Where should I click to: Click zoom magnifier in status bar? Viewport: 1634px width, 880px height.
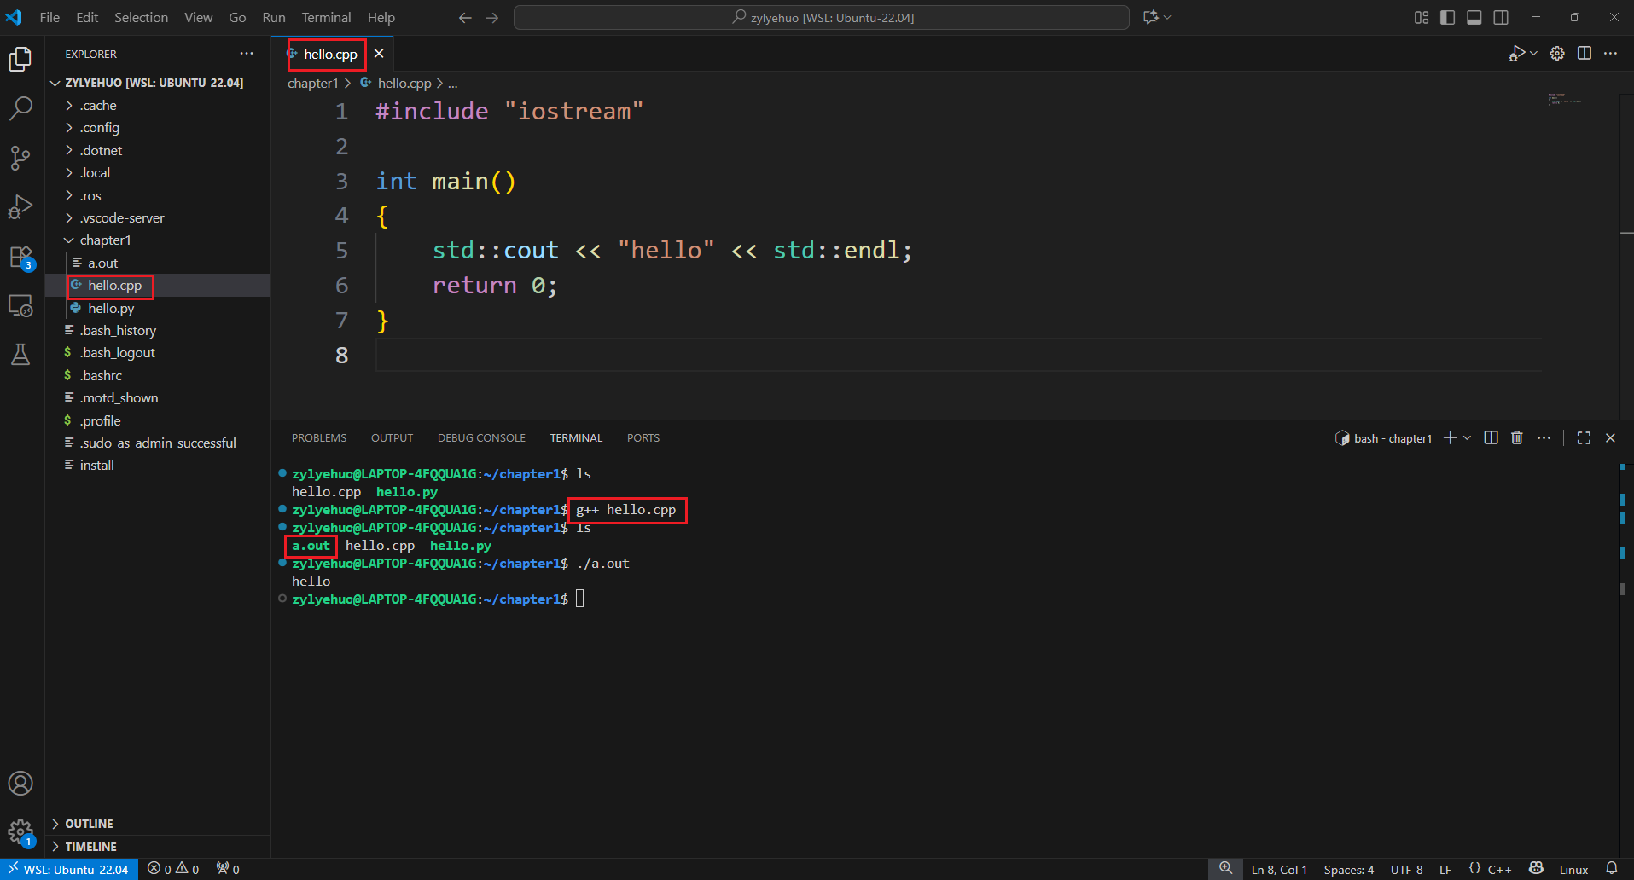click(x=1225, y=869)
